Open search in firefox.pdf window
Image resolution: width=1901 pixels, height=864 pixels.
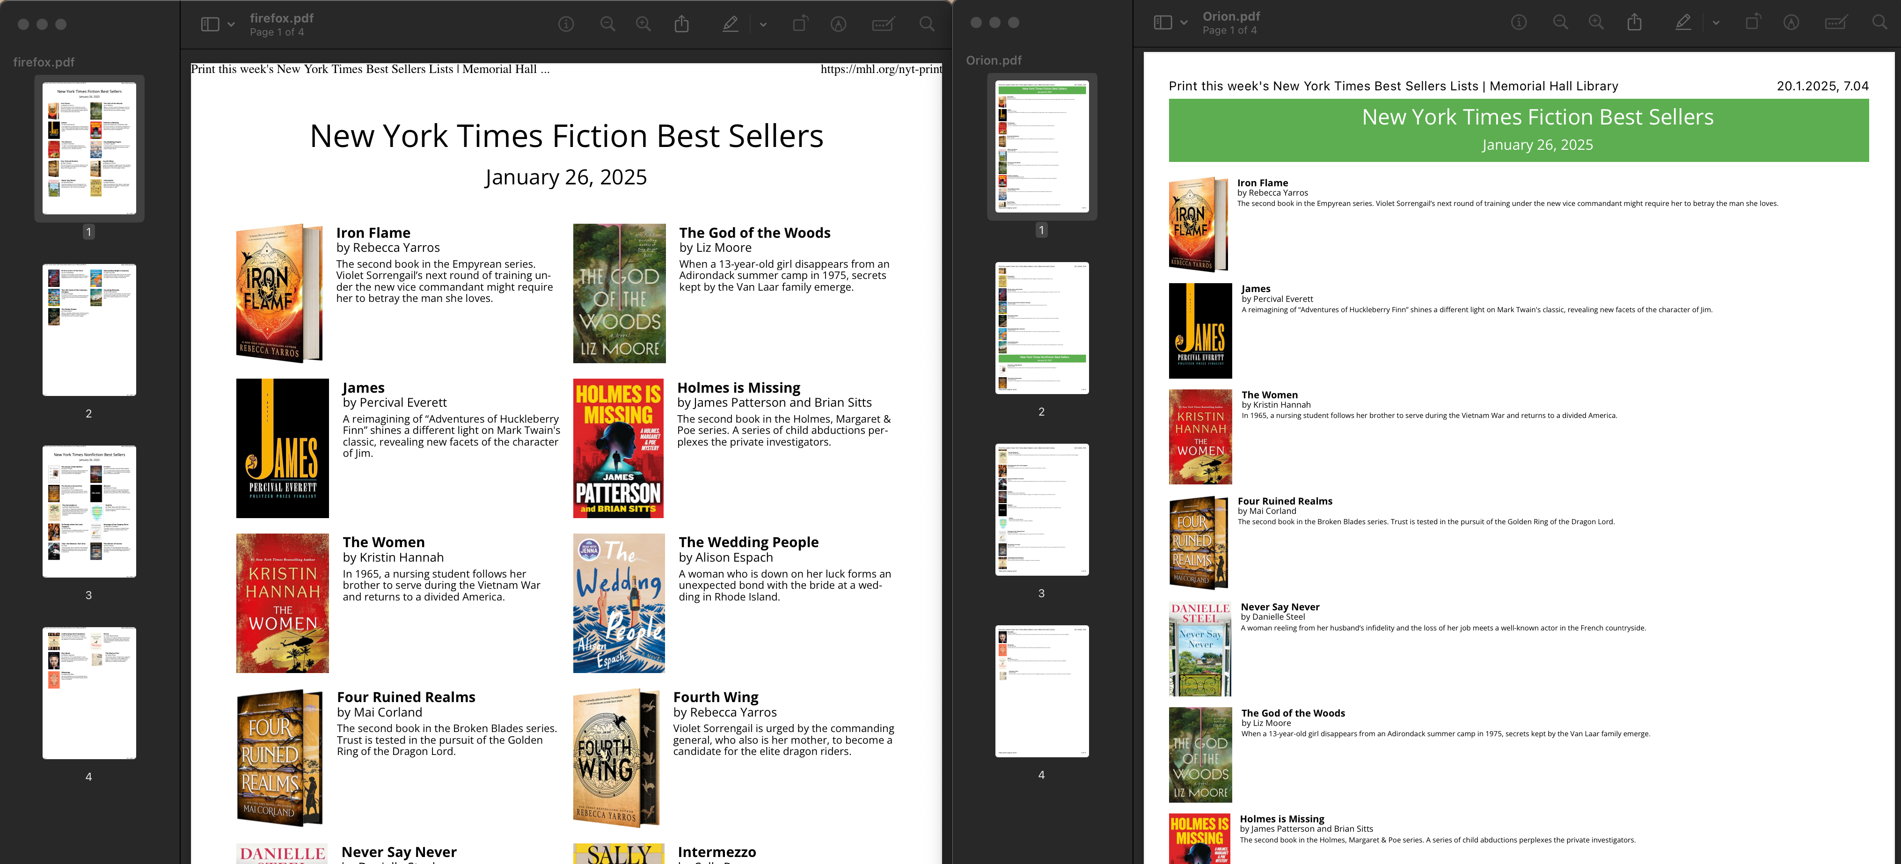point(927,24)
